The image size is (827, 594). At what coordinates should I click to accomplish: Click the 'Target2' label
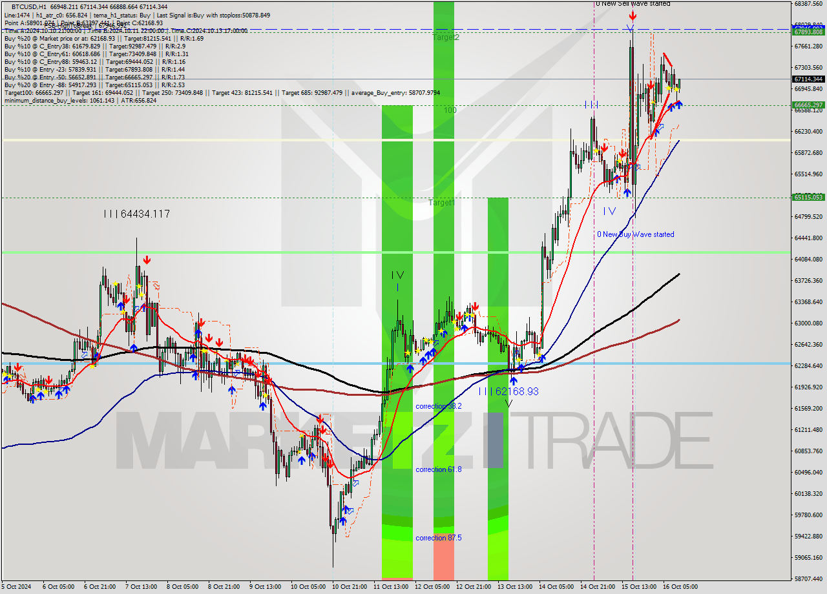pyautogui.click(x=446, y=37)
